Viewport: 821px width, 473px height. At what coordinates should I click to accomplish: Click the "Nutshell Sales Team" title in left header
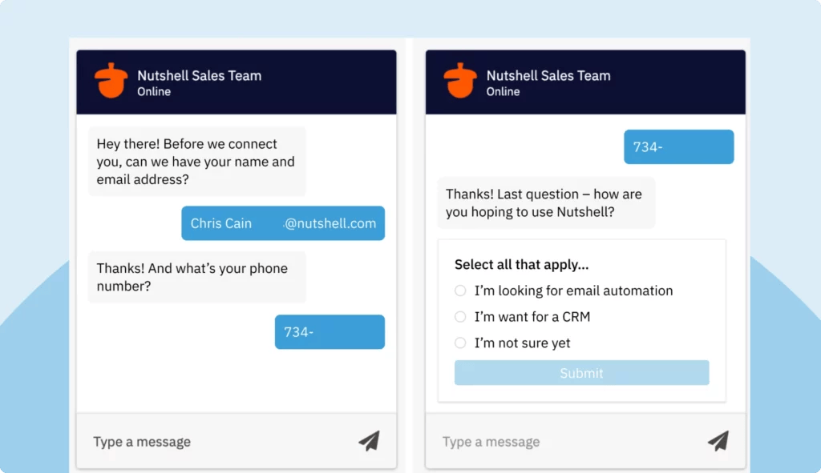point(198,75)
